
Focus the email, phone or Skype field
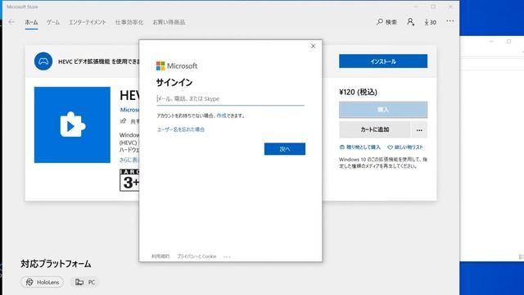[x=231, y=98]
